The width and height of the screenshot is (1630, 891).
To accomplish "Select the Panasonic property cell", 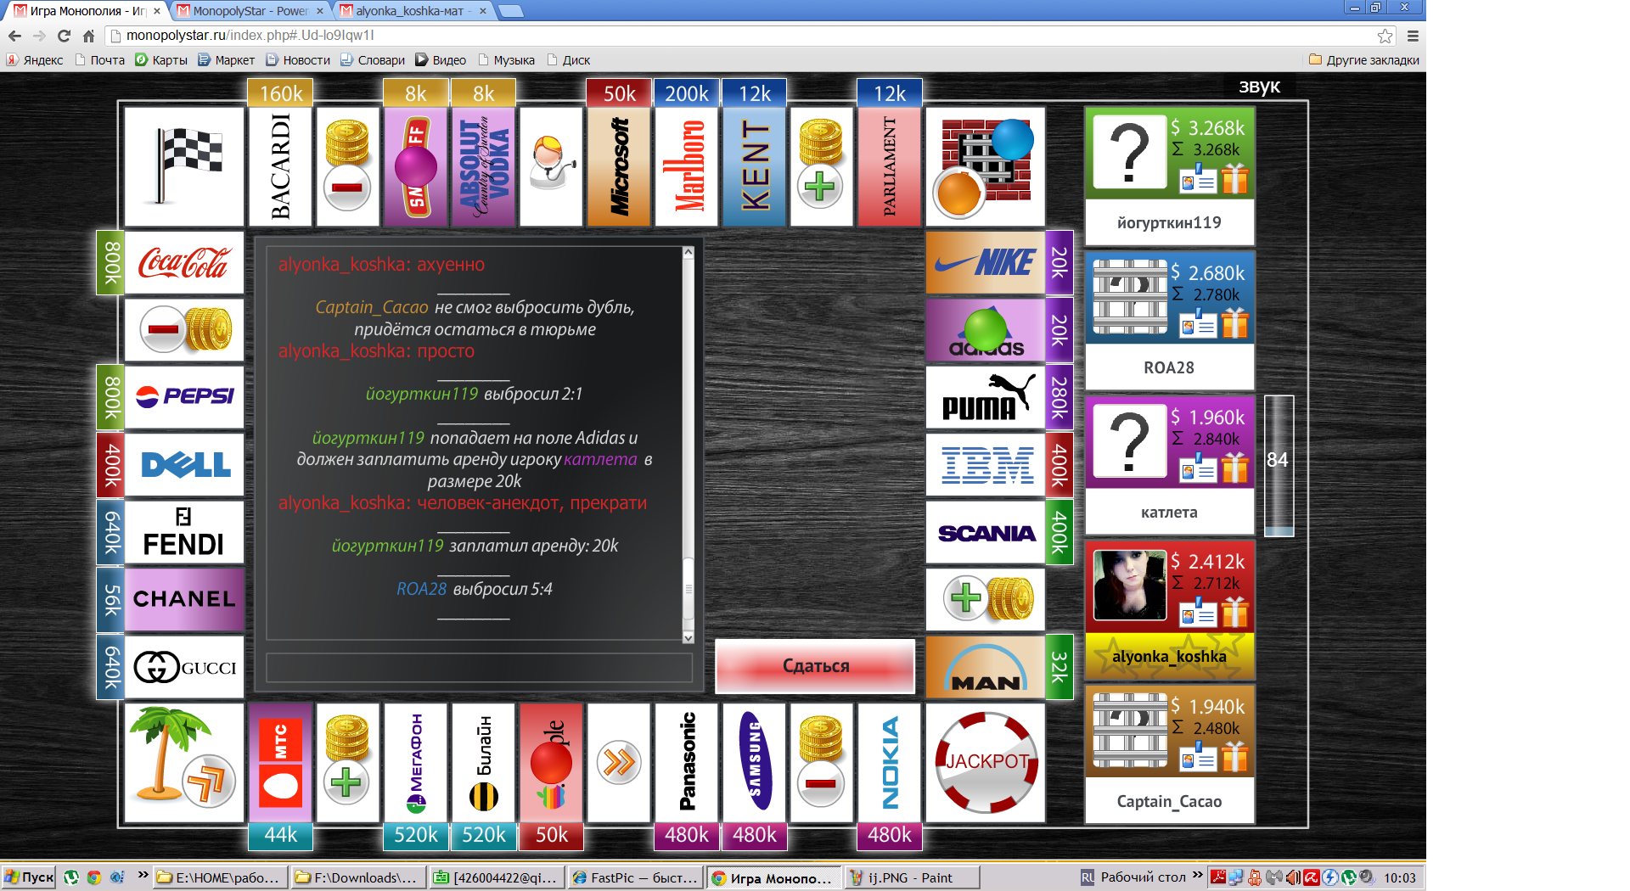I will pos(686,762).
